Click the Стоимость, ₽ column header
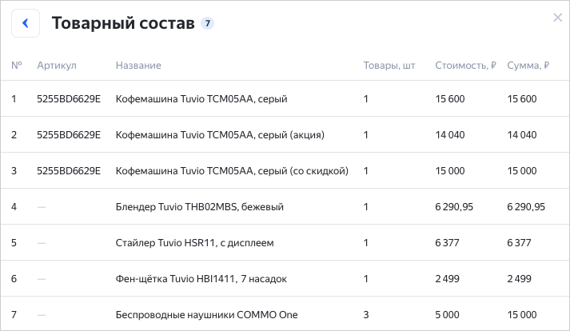Screen dimensions: 570x331 point(465,65)
